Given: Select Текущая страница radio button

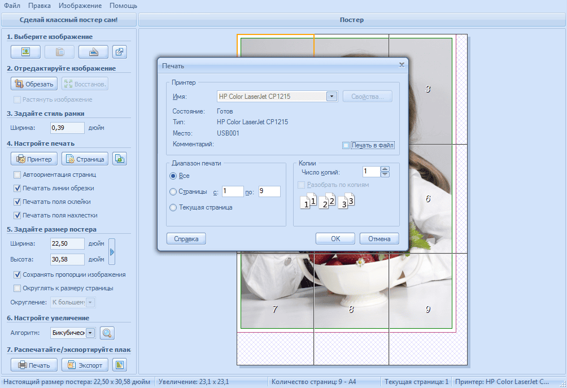Looking at the screenshot, I should click(x=173, y=208).
